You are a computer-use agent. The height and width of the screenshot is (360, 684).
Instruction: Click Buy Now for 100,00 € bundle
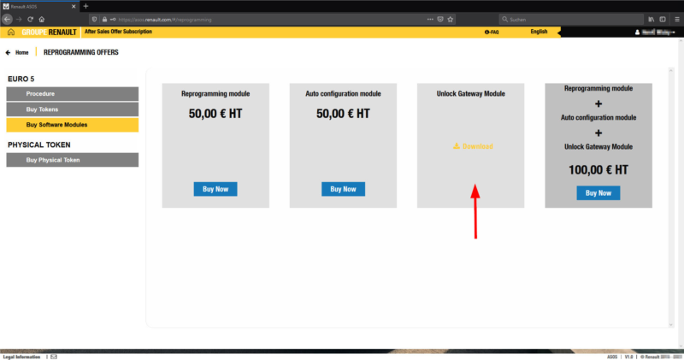point(598,193)
